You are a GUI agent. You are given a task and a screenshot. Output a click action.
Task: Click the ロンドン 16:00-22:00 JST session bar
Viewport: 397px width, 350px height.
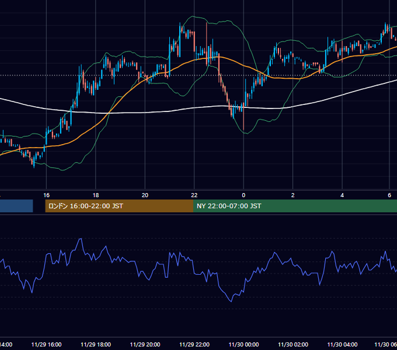pos(119,206)
